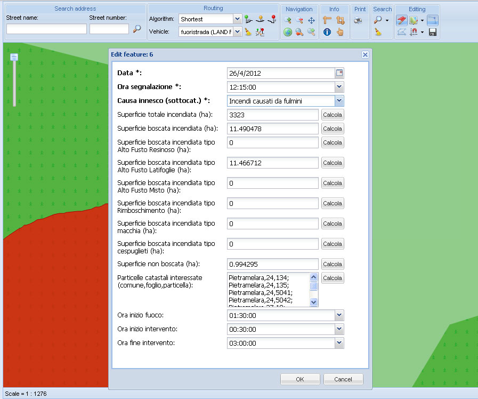Expand the Ora segnalazione time dropdown
The height and width of the screenshot is (399, 478).
point(339,87)
